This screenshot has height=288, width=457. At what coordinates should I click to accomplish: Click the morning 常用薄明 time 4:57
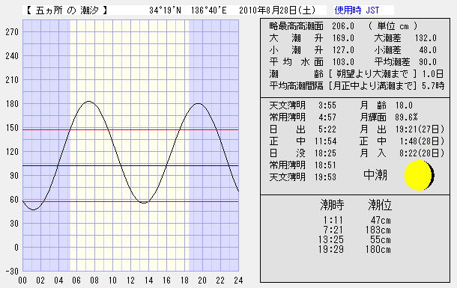click(327, 117)
